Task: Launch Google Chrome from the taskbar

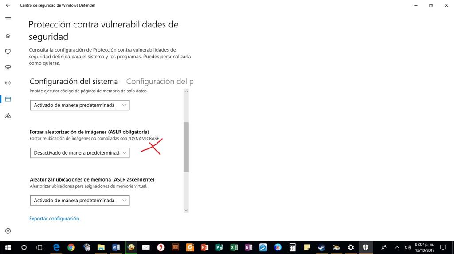Action: click(x=71, y=247)
